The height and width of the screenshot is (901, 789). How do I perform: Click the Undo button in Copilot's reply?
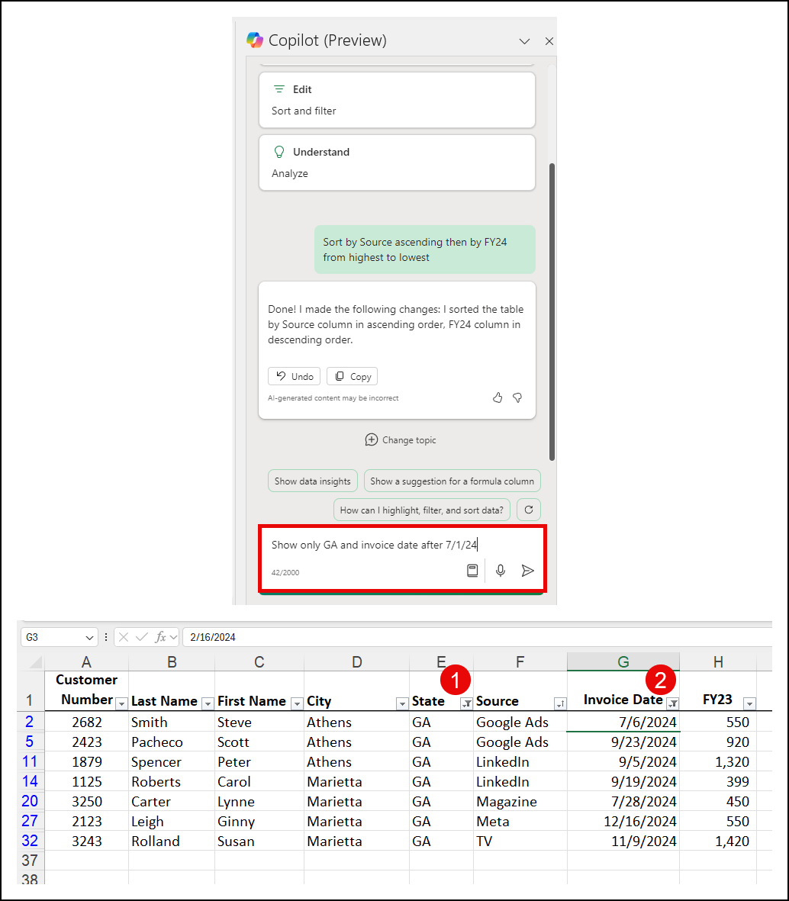[x=294, y=375]
